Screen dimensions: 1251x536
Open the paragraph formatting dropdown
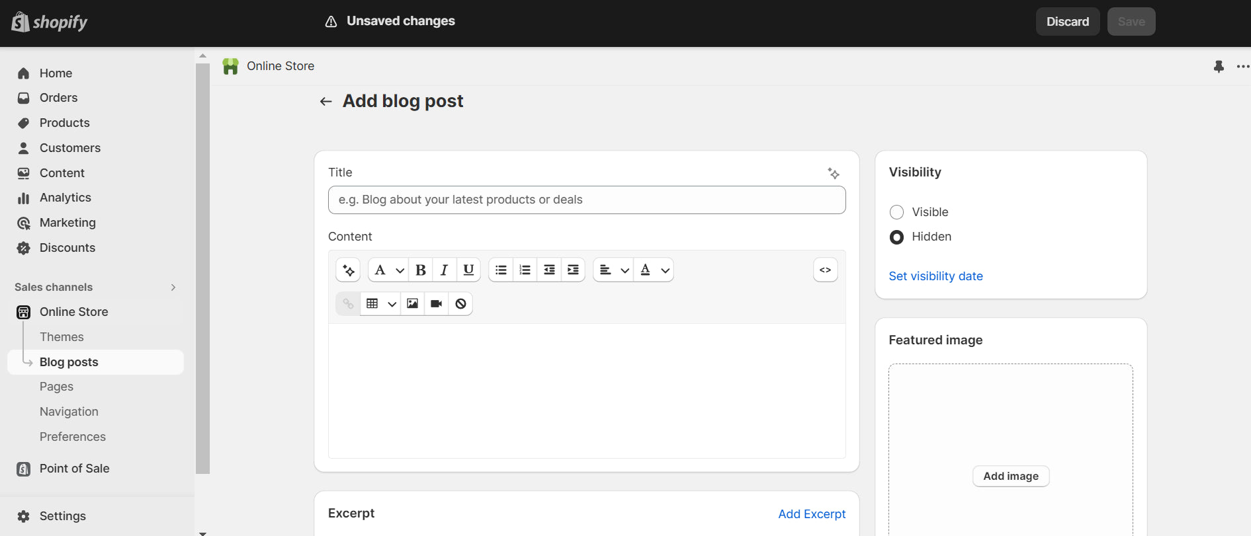click(388, 270)
